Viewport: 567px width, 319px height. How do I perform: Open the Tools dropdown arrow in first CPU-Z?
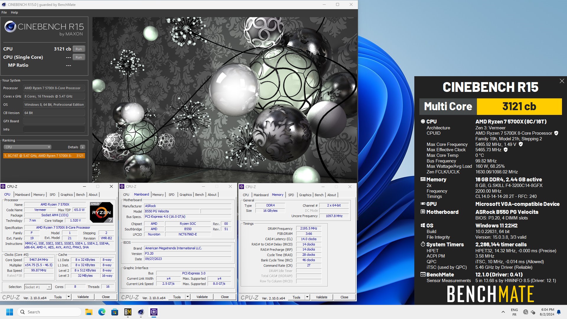click(x=69, y=297)
